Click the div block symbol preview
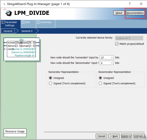The height and width of the screenshot is (140, 147). point(22,49)
